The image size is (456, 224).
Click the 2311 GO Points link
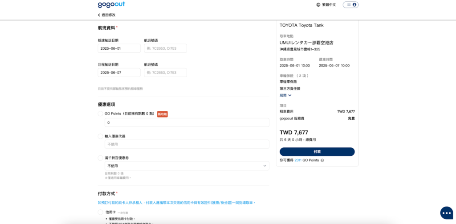[298, 160]
